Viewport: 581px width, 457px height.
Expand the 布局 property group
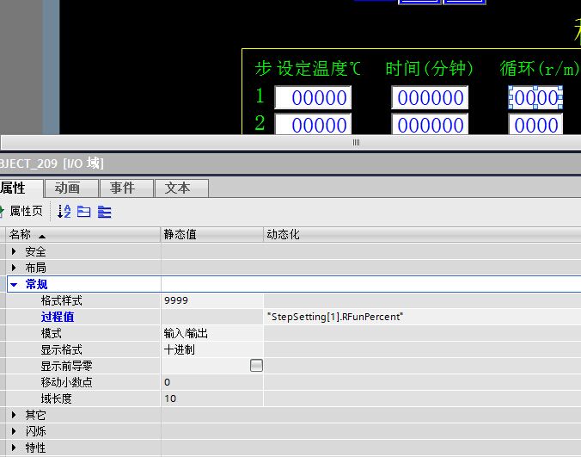click(14, 268)
